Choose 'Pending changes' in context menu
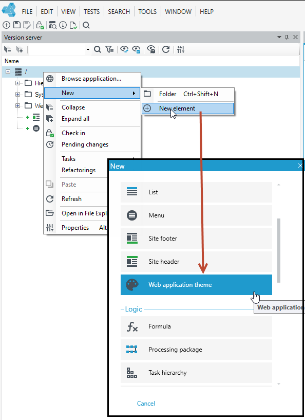 pyautogui.click(x=92, y=144)
